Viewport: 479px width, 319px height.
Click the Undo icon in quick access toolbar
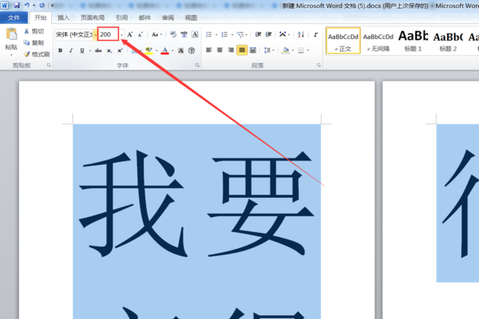tap(27, 6)
